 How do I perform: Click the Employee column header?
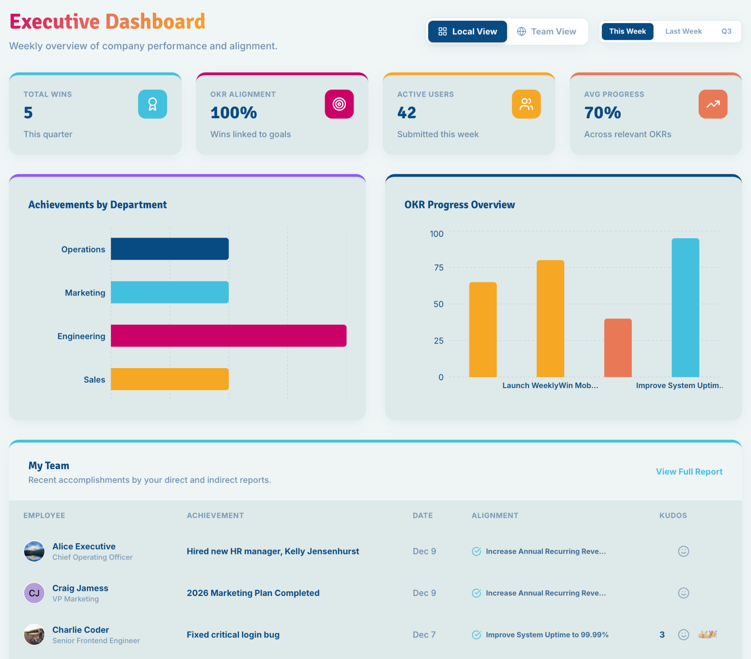coord(44,515)
